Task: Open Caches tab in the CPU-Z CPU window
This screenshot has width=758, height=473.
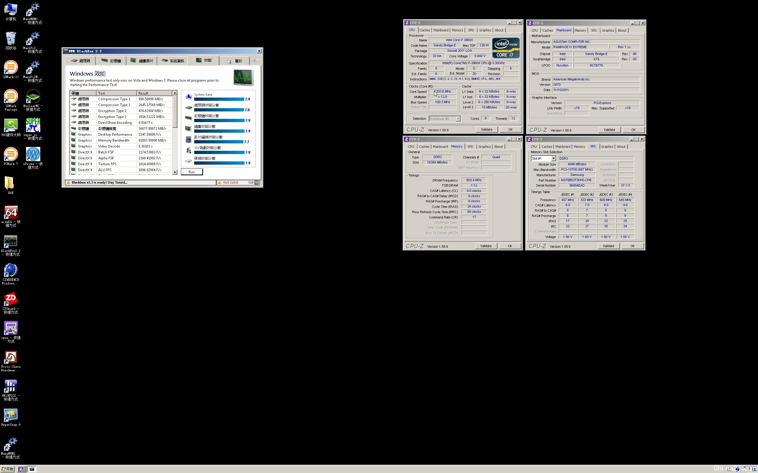Action: pyautogui.click(x=424, y=30)
